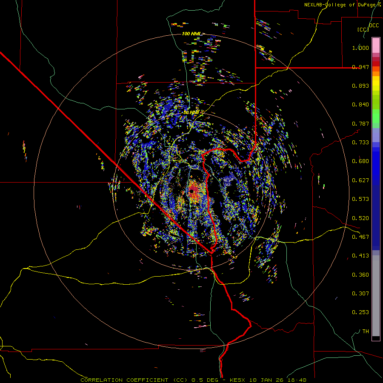This screenshot has height=383, width=383.
Task: Click the 0.413 scale value
Action: tap(360, 256)
